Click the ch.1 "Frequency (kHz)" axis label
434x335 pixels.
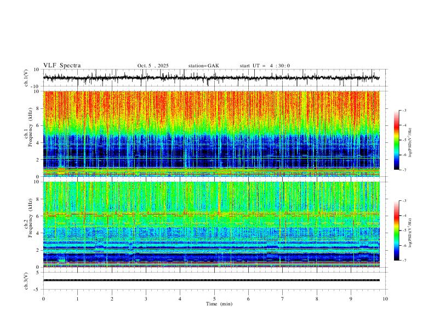[30, 127]
